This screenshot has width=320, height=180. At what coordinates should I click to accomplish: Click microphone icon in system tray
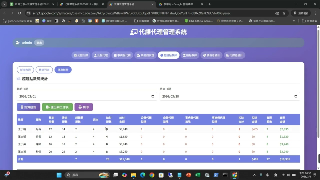pos(261,175)
